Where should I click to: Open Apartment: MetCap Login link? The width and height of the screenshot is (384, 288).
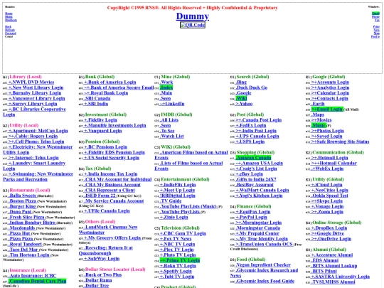click(x=38, y=131)
